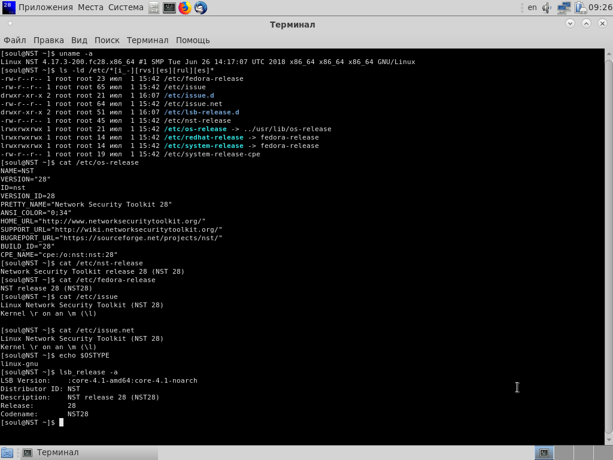
Task: Launch the terminal icon in the top panel
Action: tap(169, 8)
